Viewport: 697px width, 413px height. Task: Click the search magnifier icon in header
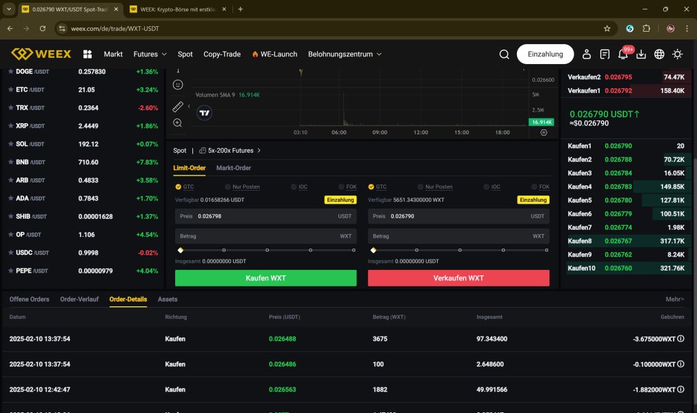pos(504,54)
